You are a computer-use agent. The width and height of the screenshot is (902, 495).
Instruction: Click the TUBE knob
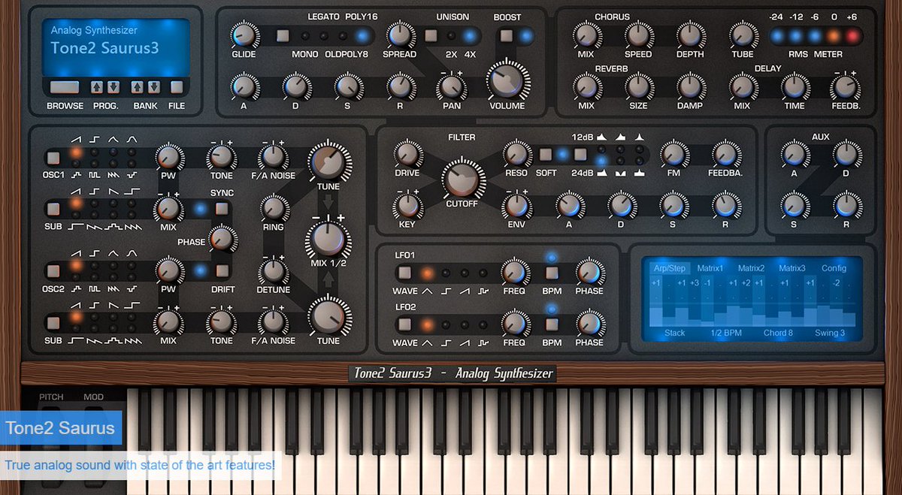tap(742, 35)
